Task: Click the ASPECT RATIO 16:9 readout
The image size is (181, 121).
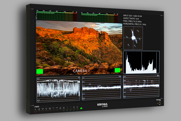Action: point(133,18)
